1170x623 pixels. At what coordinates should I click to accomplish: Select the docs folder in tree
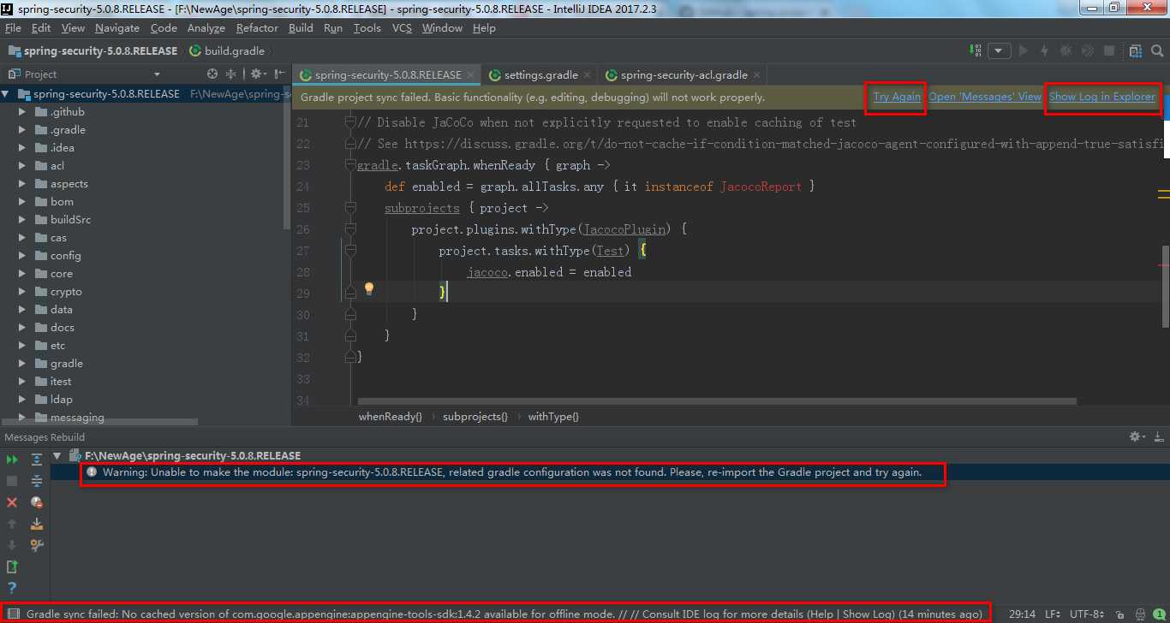[x=62, y=328]
